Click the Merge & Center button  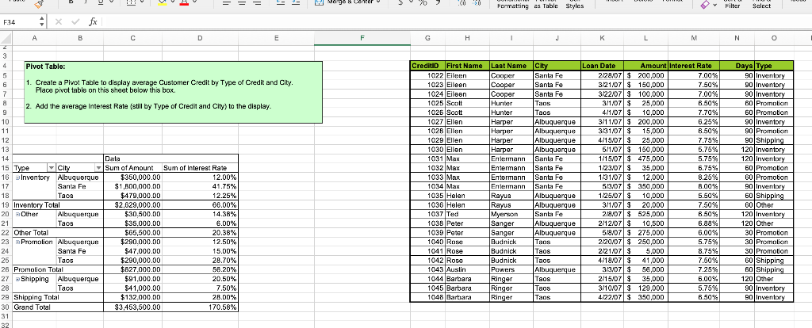tap(344, 2)
